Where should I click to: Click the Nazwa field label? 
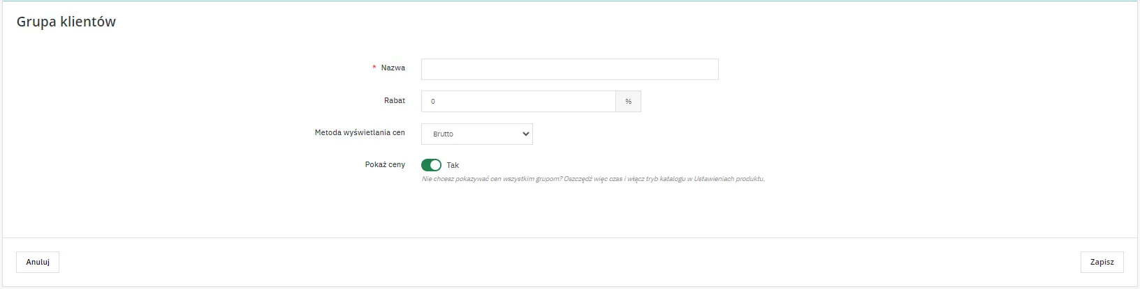tap(393, 68)
